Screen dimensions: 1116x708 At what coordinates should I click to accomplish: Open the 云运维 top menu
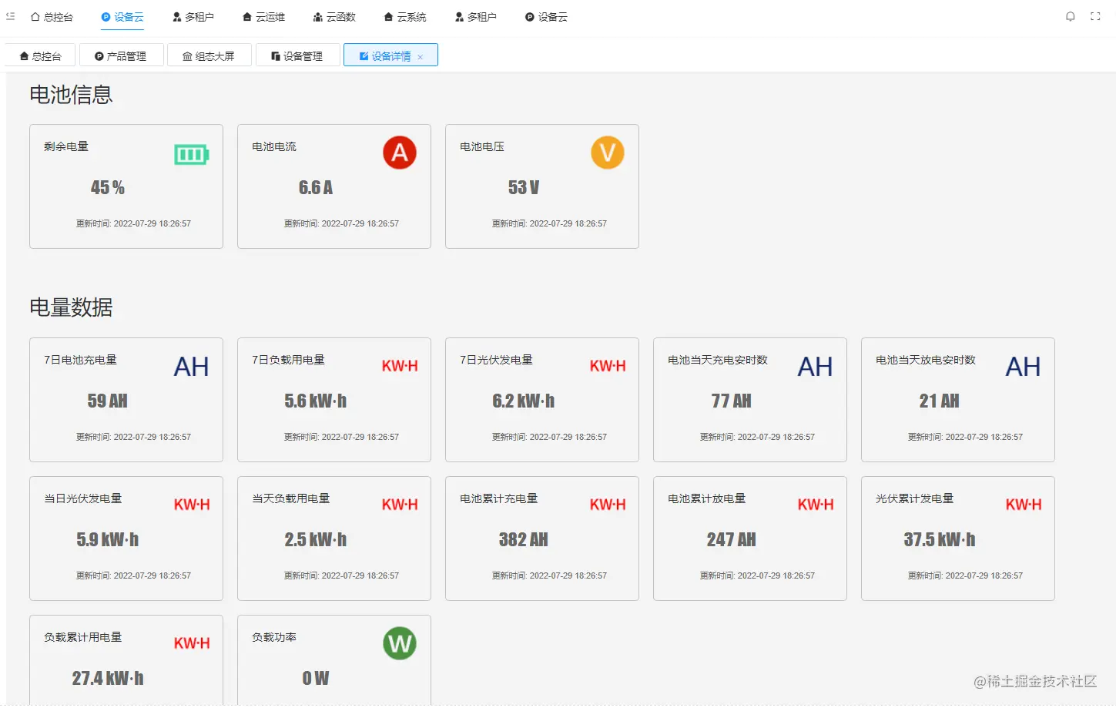(x=263, y=17)
